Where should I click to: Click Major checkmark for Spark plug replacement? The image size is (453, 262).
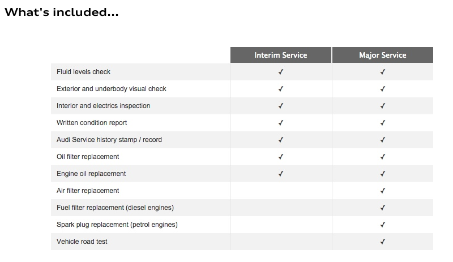[x=383, y=225]
